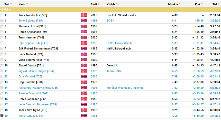The width and height of the screenshot is (221, 120).
Task: Click Norwegian flag beside Oda Myrvold
Action: pyautogui.click(x=84, y=77)
